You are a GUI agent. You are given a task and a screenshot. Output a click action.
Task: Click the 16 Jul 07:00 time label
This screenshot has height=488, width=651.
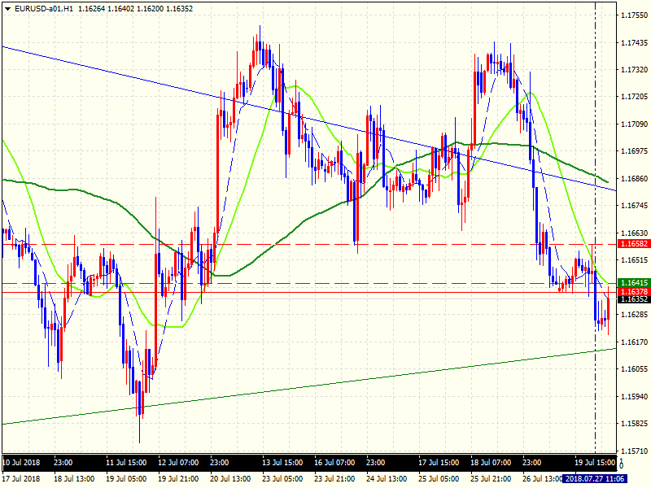334,462
